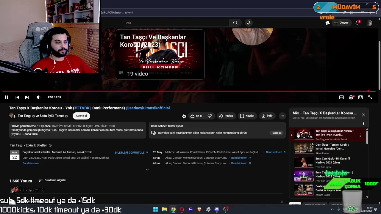Click the chat bubble icon in live chat replay
The image size is (381, 214).
tap(154, 133)
